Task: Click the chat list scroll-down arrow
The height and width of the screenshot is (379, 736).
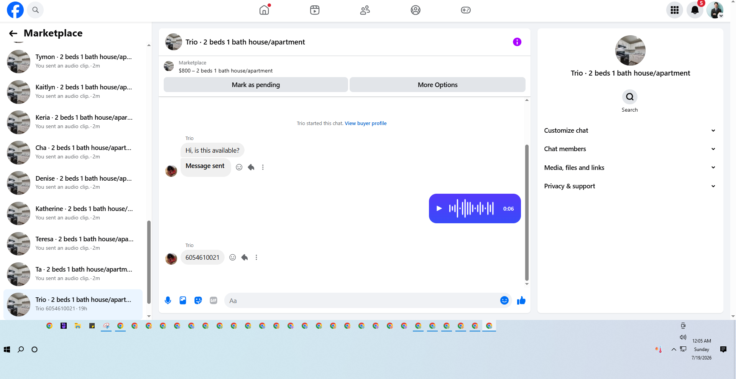Action: coord(149,316)
